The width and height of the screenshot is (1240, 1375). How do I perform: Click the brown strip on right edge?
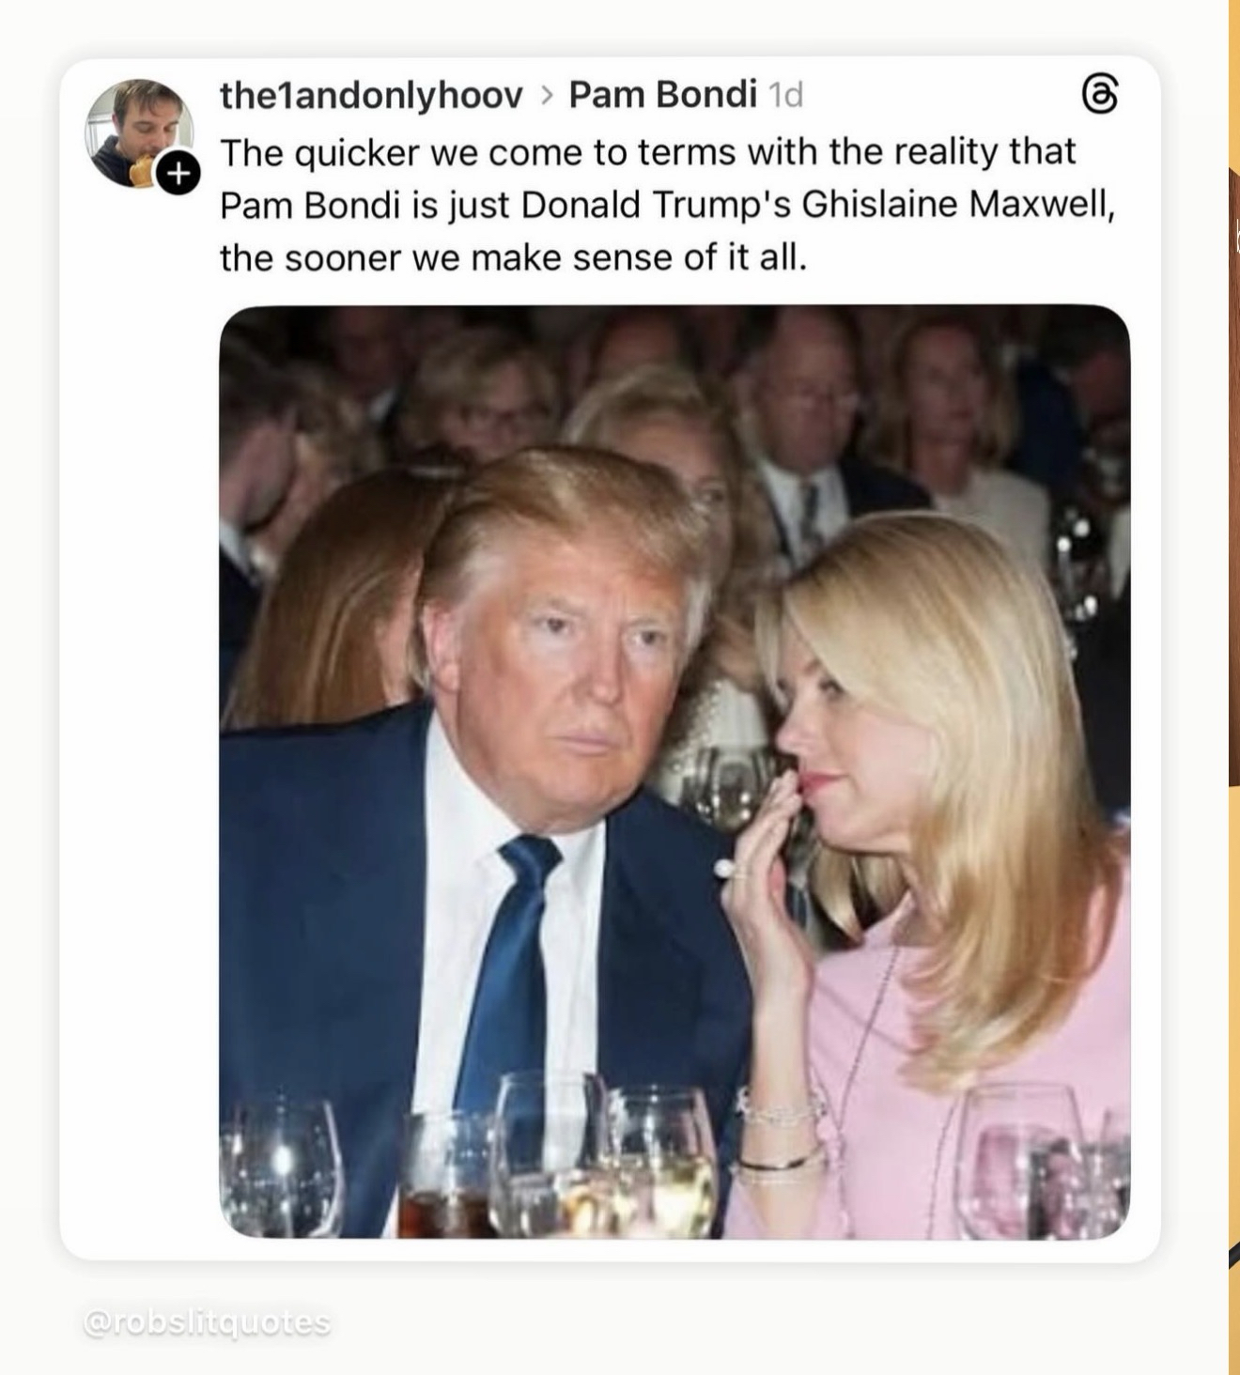(x=1233, y=470)
